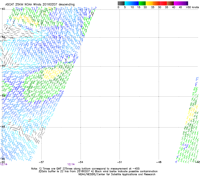Pick the cyan-to-blue 5-15 knots legend segment

tap(132, 3)
